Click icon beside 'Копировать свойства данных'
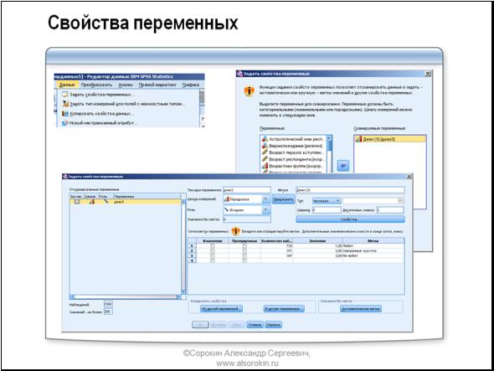The height and width of the screenshot is (371, 494). [65, 113]
